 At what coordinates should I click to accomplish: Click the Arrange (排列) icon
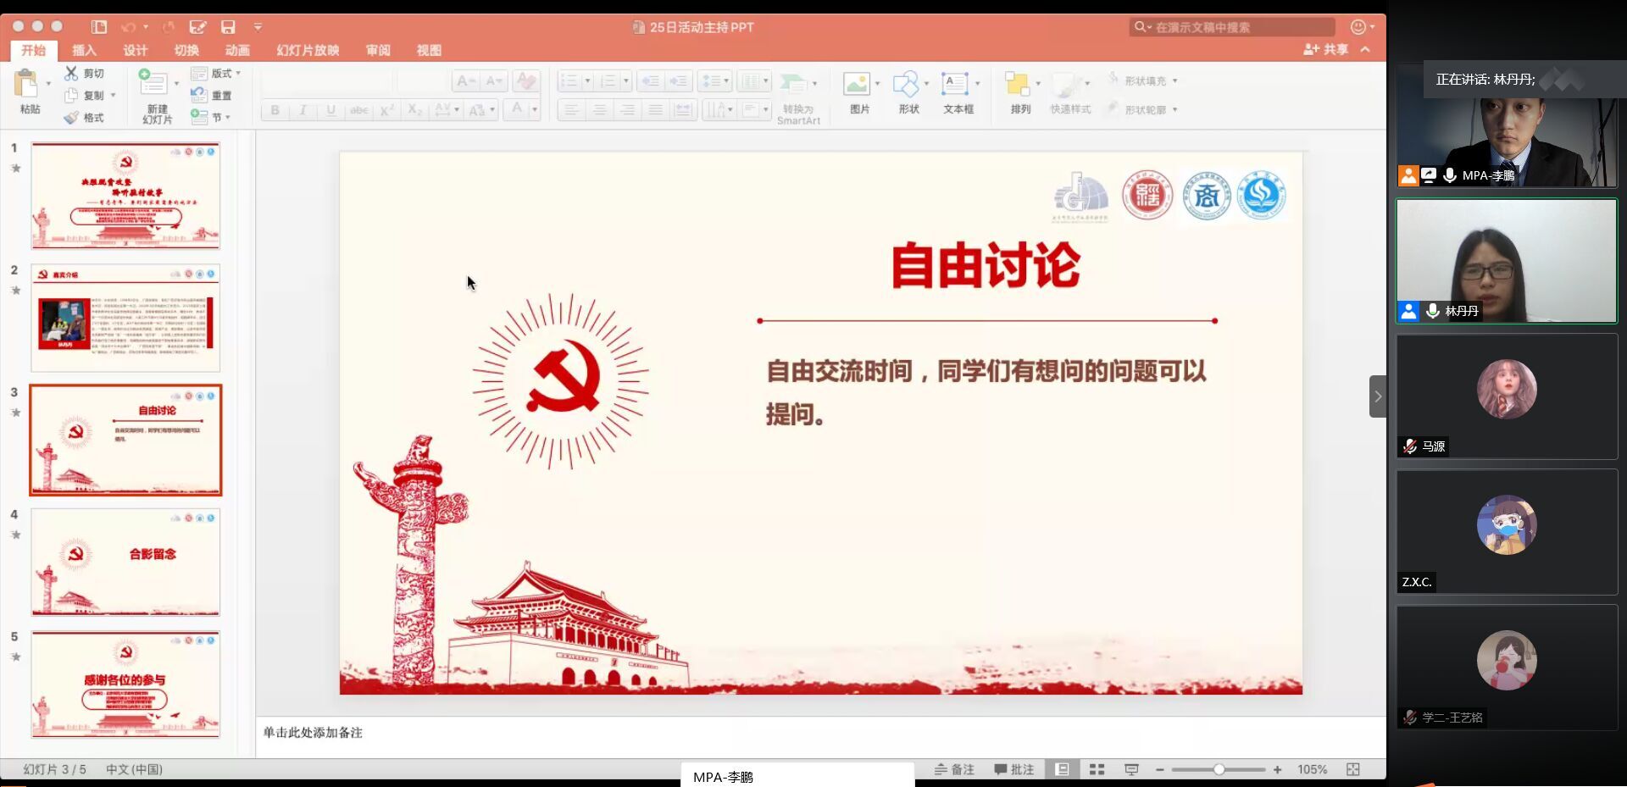(1017, 85)
